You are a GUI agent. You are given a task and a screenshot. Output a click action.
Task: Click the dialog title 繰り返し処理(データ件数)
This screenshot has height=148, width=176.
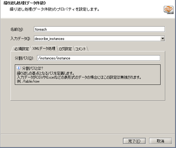[25, 3]
